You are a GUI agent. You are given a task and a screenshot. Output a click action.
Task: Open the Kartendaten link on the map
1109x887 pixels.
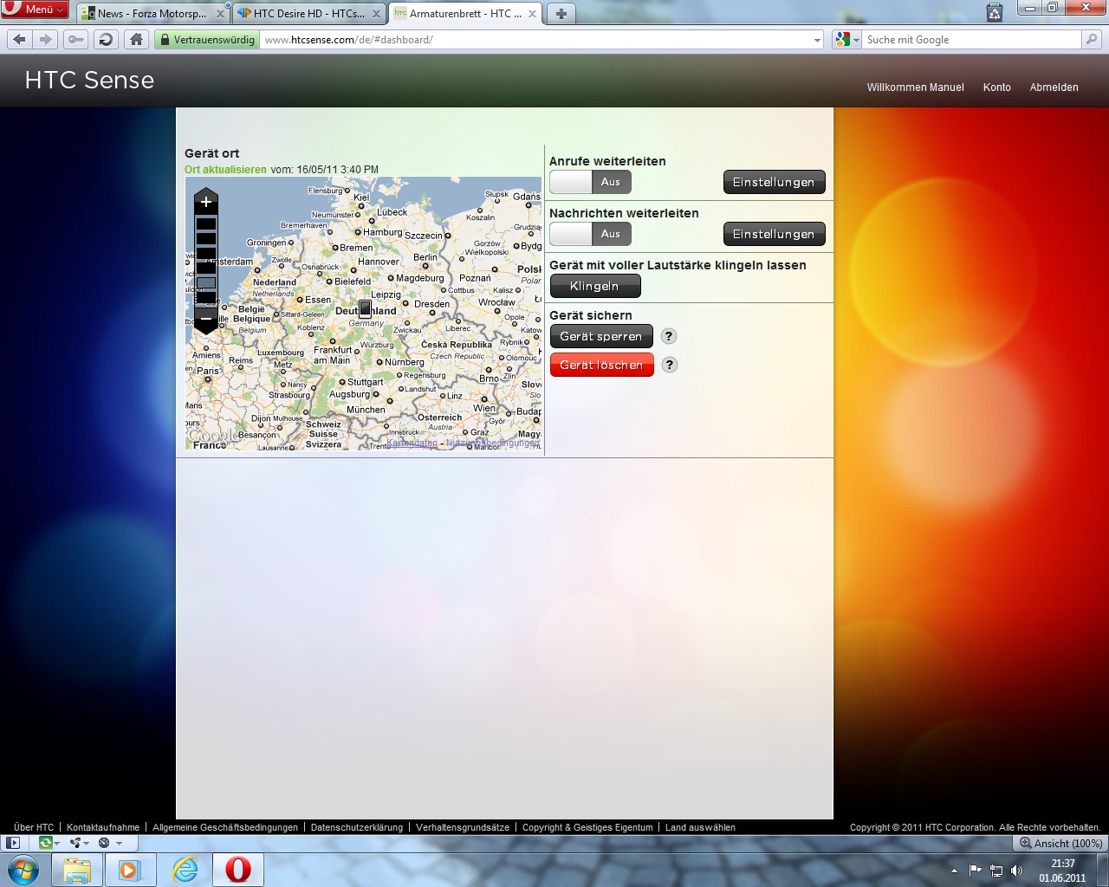tap(412, 443)
